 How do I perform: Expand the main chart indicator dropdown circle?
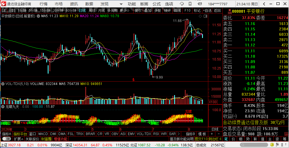(38, 16)
